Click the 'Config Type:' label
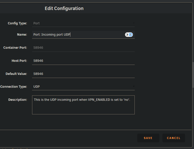The width and height of the screenshot is (194, 149). (x=17, y=23)
